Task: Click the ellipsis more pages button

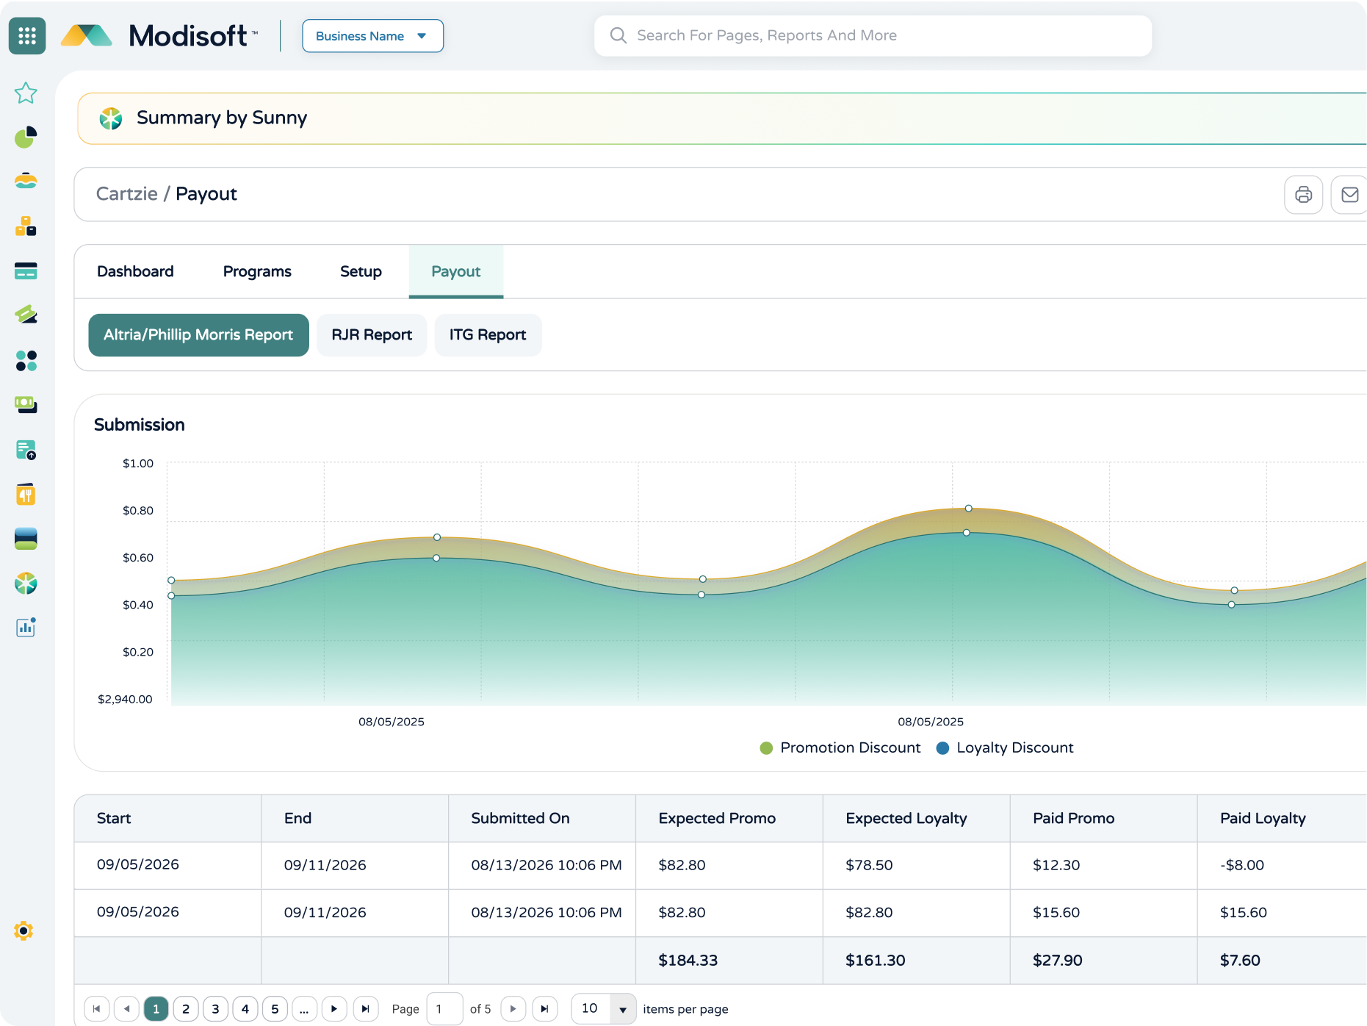Action: (304, 1009)
